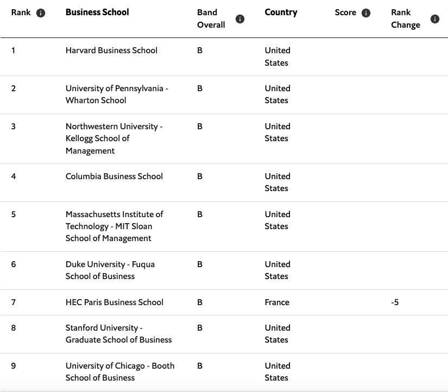Select Duke Fuqua School of Business
448x392 pixels.
[110, 270]
